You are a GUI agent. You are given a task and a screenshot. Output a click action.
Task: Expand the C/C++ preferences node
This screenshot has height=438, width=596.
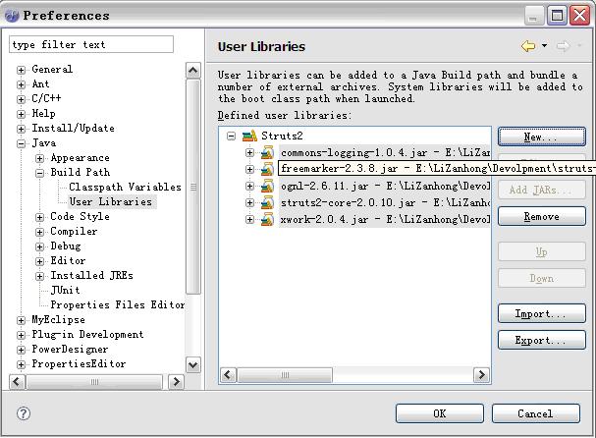click(22, 99)
